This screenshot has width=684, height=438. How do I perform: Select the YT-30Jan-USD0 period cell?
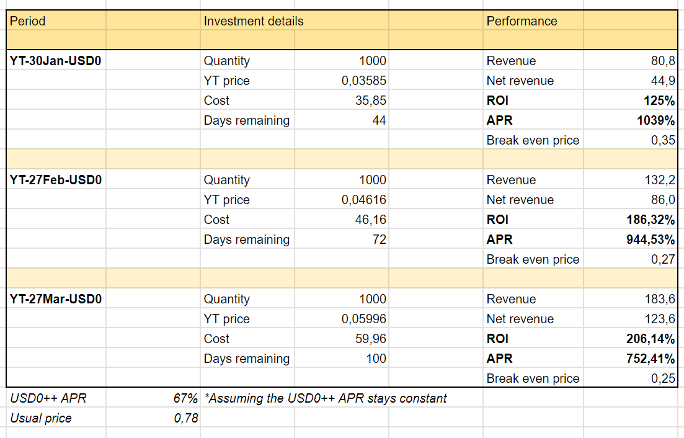[x=56, y=61]
